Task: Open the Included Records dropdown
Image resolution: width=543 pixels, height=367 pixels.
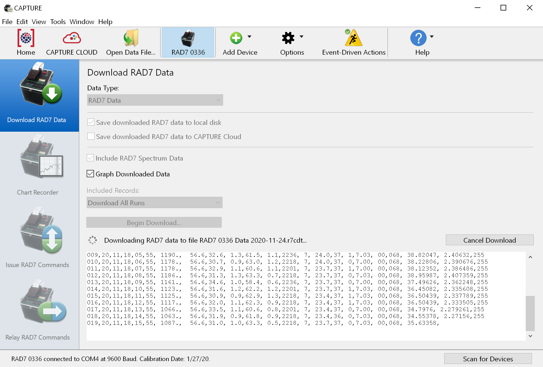Action: point(154,203)
